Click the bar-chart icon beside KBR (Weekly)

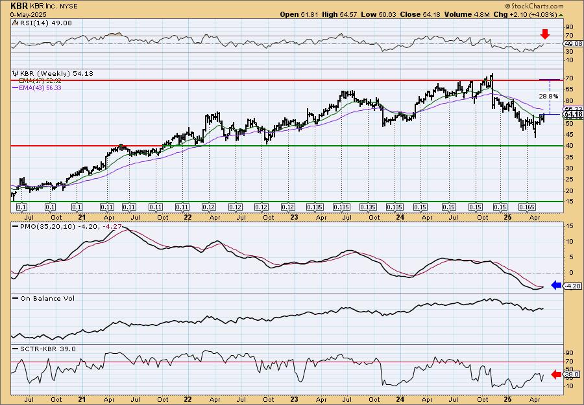tap(16, 74)
